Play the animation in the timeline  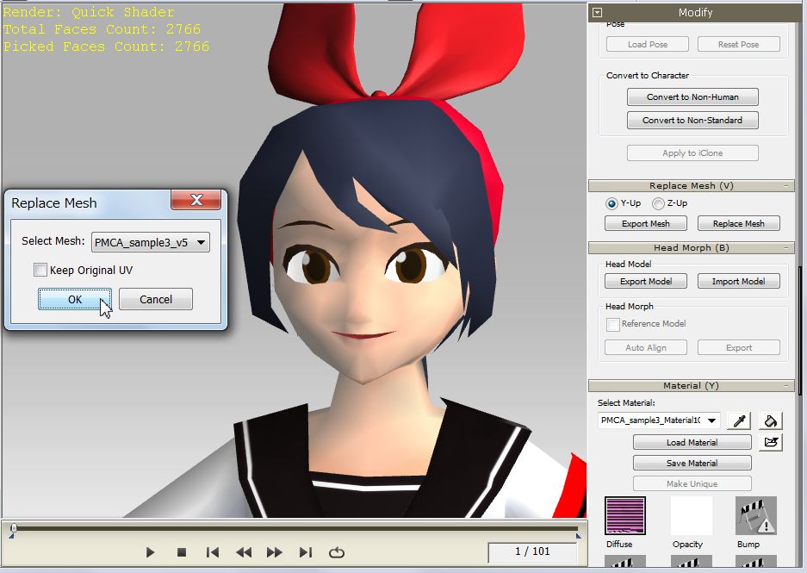click(x=150, y=552)
